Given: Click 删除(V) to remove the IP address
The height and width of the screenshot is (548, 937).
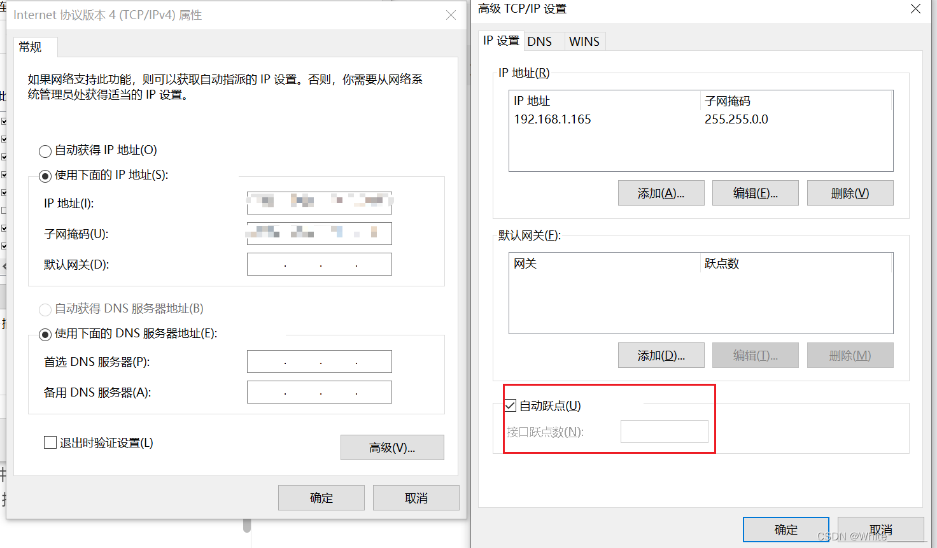Looking at the screenshot, I should pyautogui.click(x=850, y=192).
